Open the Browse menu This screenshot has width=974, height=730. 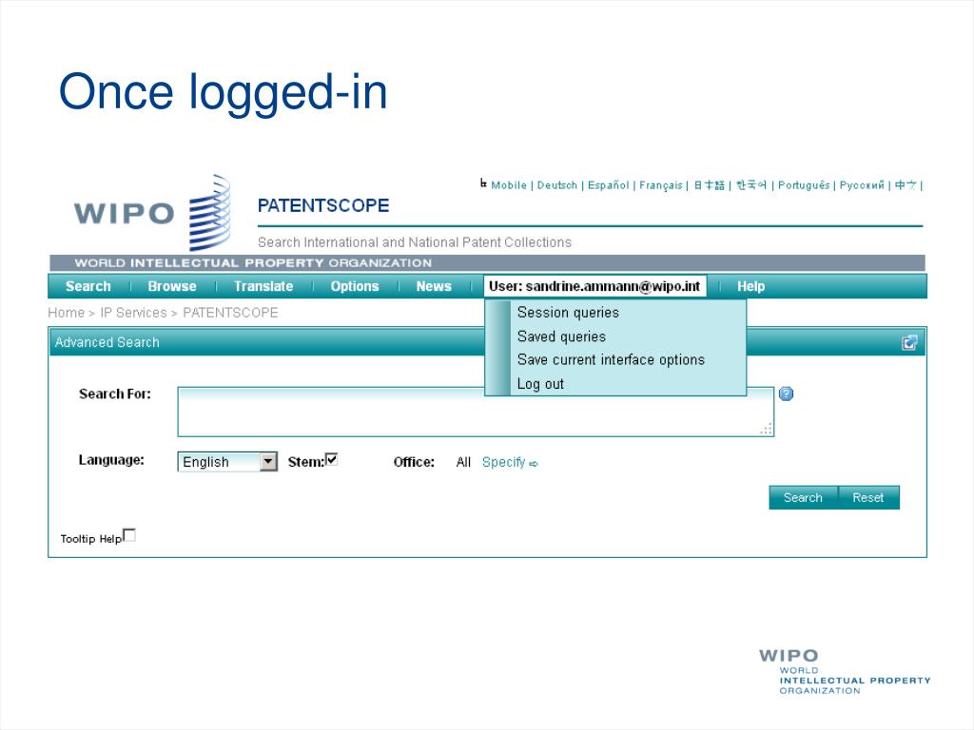coord(172,286)
